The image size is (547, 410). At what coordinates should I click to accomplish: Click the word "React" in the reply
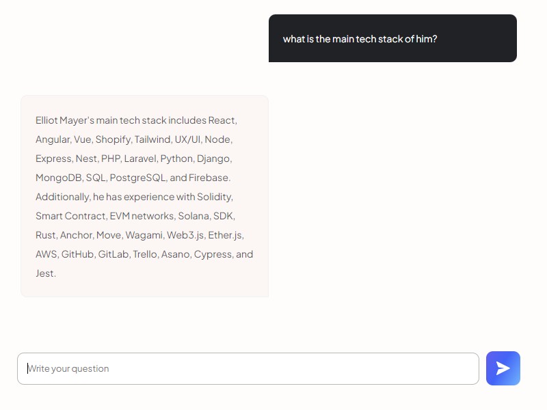pyautogui.click(x=222, y=120)
